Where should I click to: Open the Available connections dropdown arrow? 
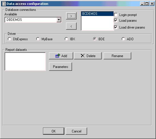59,20
